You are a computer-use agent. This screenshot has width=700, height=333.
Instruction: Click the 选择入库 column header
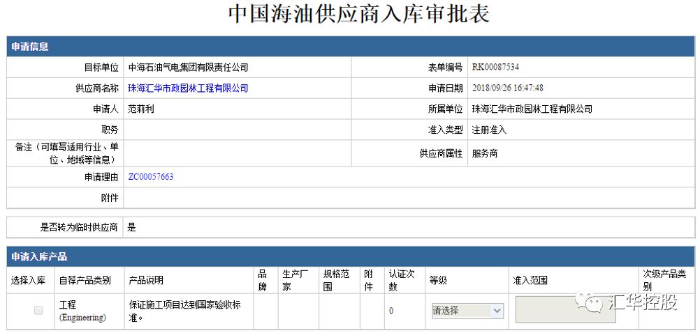(x=29, y=281)
